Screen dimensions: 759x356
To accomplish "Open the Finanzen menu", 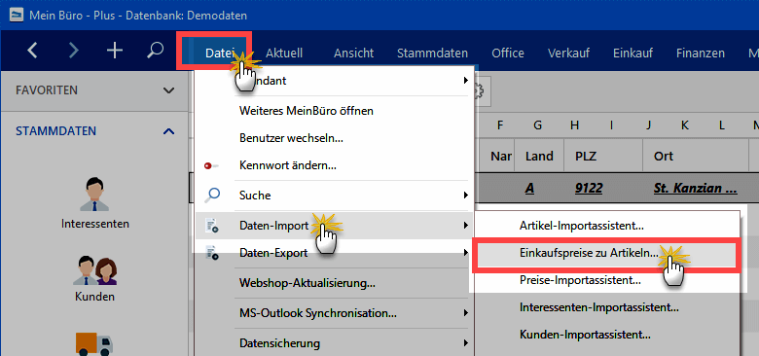I will coord(700,53).
